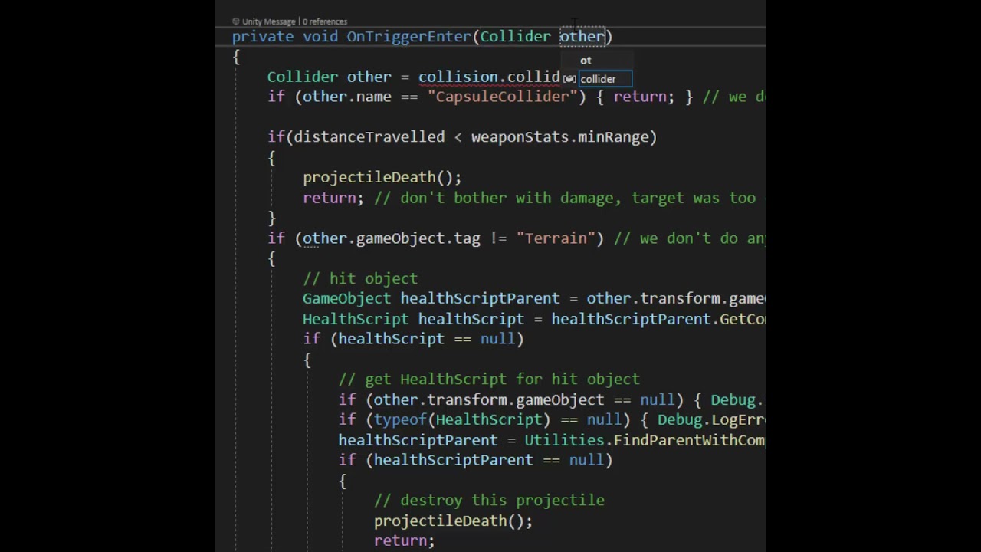The width and height of the screenshot is (981, 552).
Task: Click the 'GameObject healthScriptParent' declaration
Action: [x=431, y=299]
